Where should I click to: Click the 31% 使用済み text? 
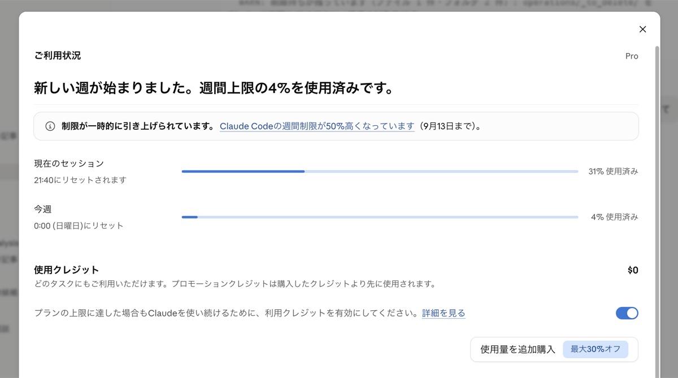point(614,172)
